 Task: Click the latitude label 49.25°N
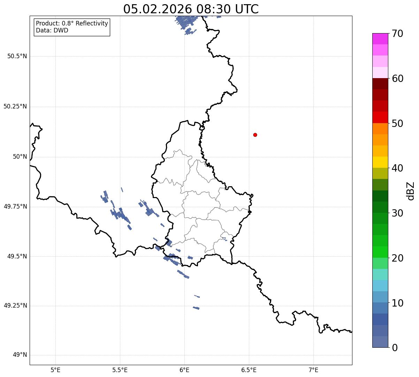point(15,306)
